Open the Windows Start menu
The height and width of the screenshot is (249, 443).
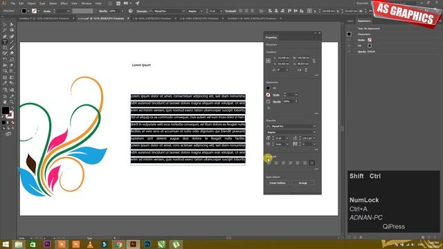tap(5, 244)
